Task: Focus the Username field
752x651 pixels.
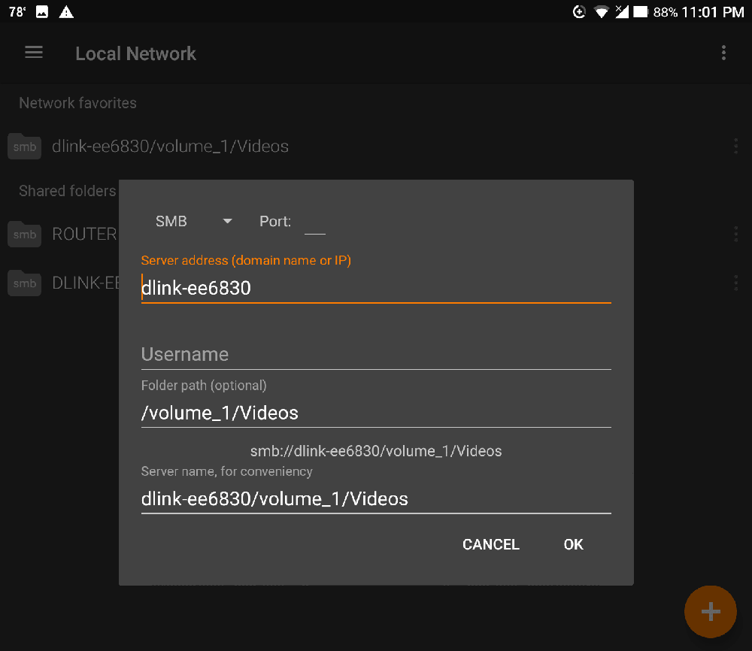Action: (x=376, y=354)
